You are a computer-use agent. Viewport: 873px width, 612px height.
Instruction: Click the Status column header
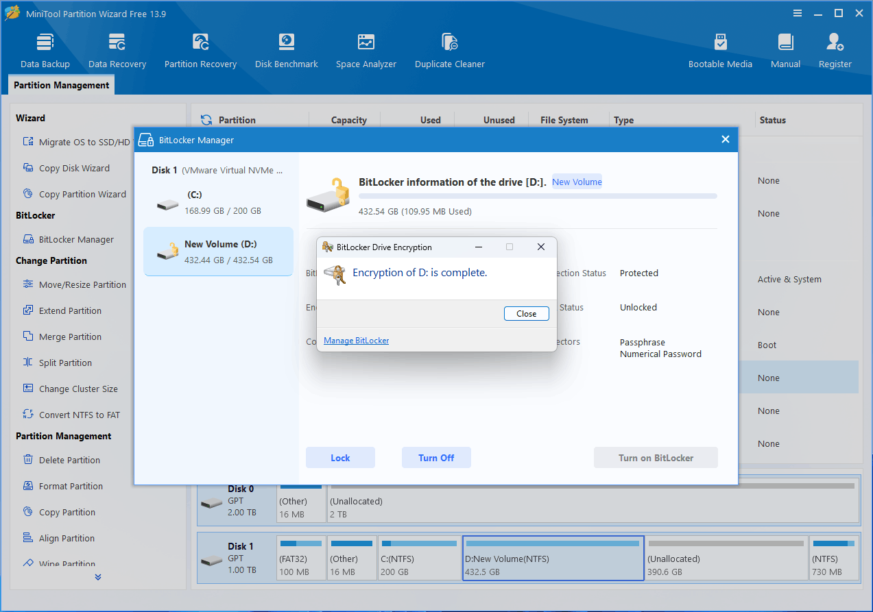click(x=772, y=120)
